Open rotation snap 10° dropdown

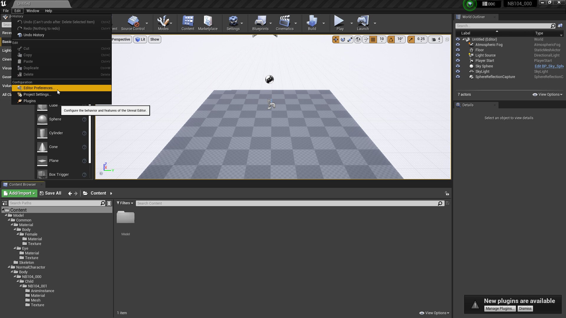(x=400, y=39)
